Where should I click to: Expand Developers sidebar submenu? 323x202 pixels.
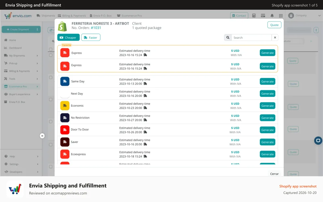click(x=37, y=172)
